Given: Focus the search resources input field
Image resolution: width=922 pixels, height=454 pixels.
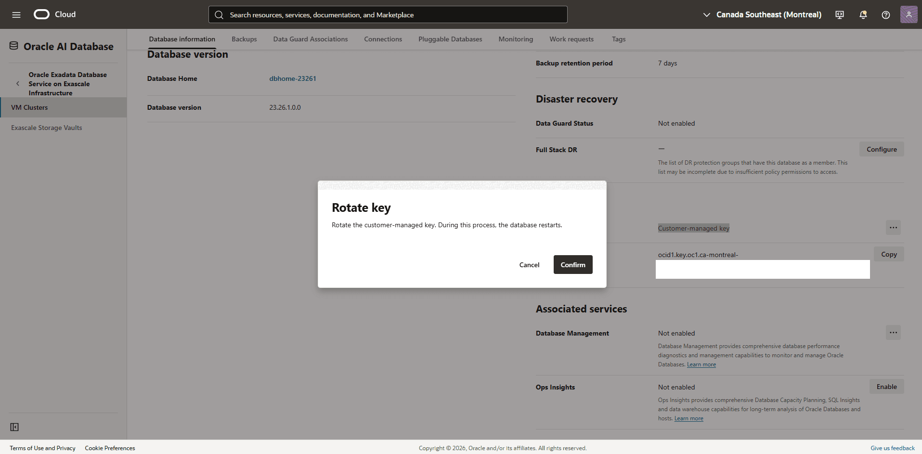Looking at the screenshot, I should pos(388,14).
